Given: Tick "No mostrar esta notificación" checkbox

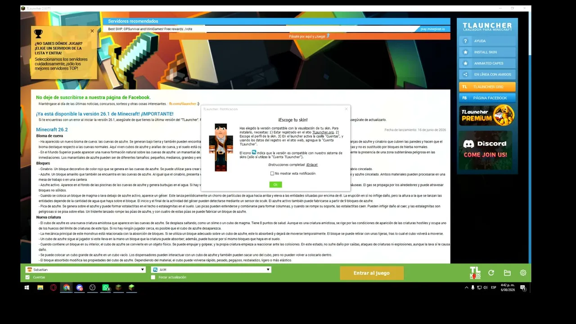Looking at the screenshot, I should (272, 173).
